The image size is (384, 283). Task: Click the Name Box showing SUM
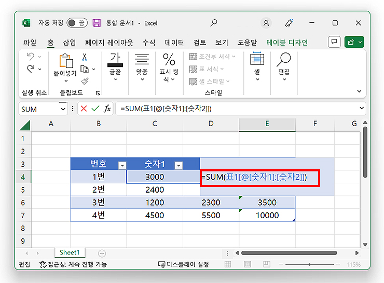[x=39, y=109]
